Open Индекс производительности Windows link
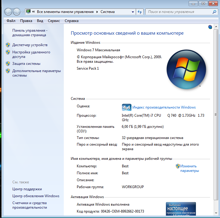This screenshot has height=218, width=220. coord(164,107)
